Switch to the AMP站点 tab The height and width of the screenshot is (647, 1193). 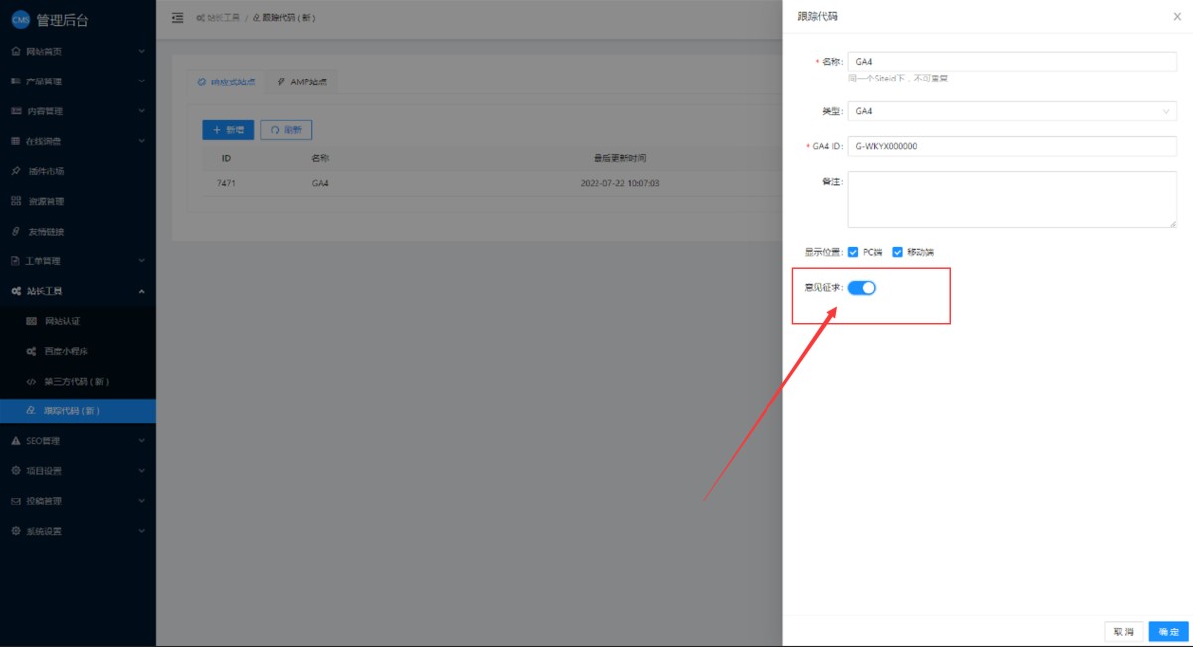point(302,81)
